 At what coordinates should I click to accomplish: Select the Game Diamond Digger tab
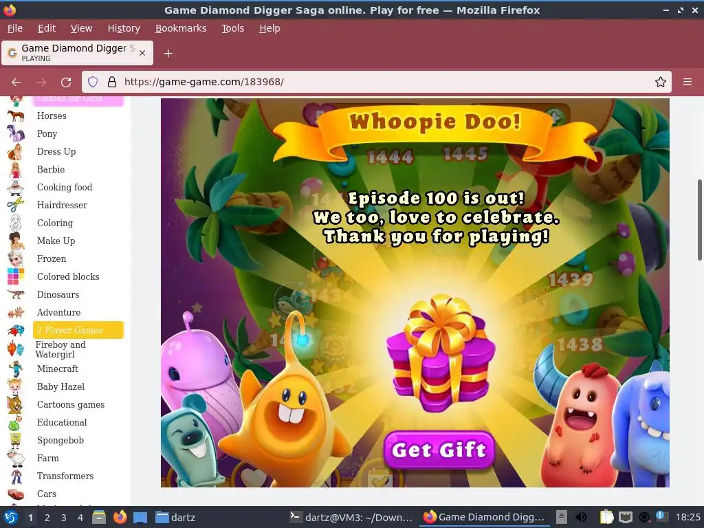click(77, 53)
